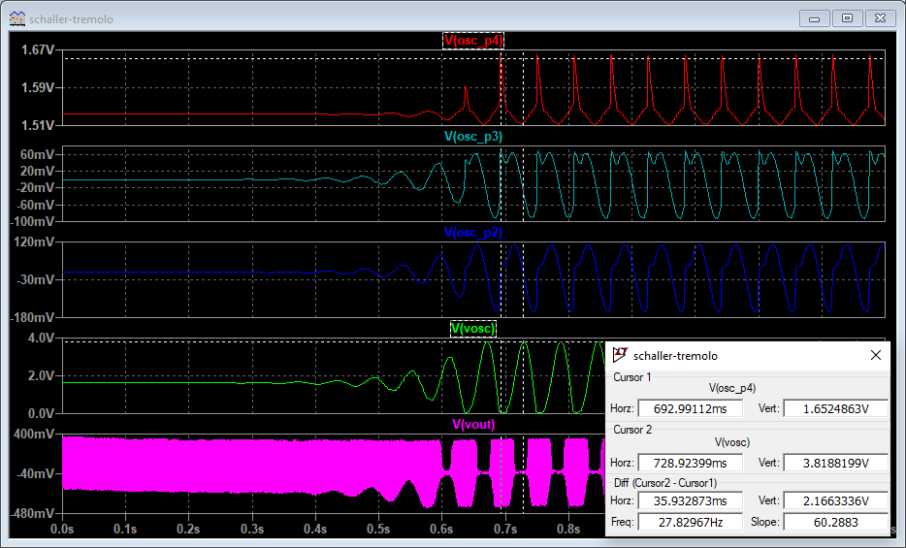Click the magenta V(vout) trace label
906x548 pixels.
(472, 425)
